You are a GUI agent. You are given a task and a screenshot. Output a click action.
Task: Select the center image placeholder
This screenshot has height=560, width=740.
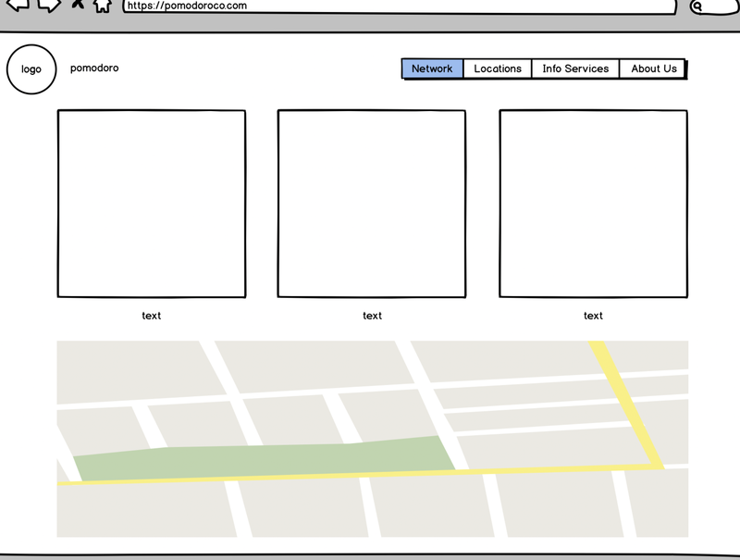click(370, 203)
